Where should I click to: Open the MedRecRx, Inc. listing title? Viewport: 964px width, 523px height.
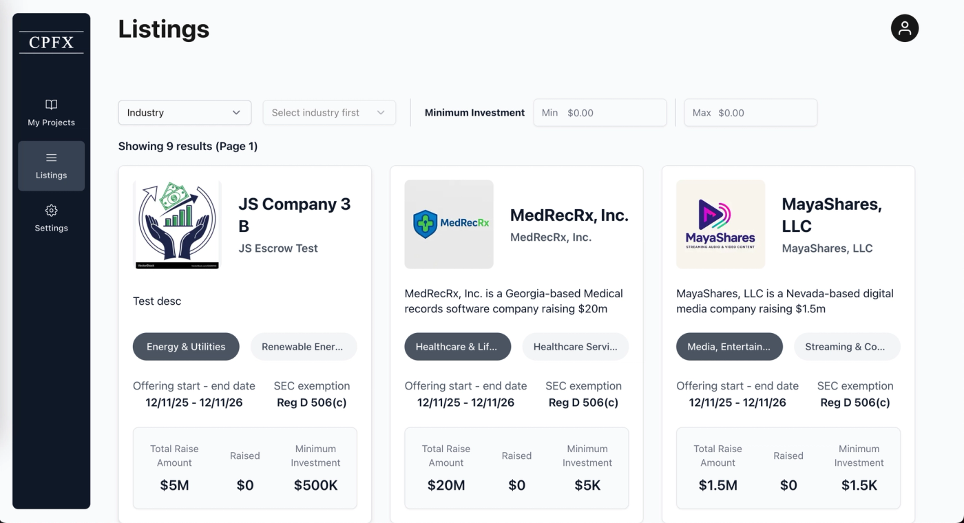pos(569,215)
